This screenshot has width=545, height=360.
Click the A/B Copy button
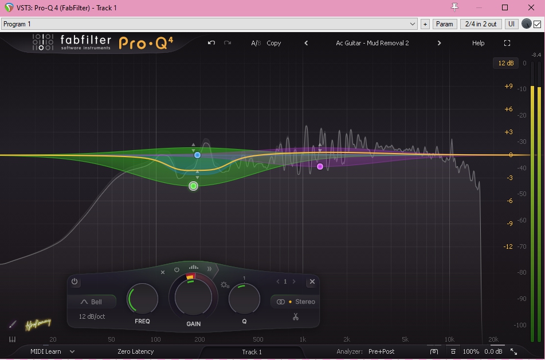273,43
